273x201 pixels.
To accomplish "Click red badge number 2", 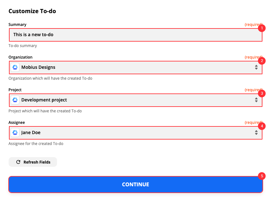I will click(262, 61).
